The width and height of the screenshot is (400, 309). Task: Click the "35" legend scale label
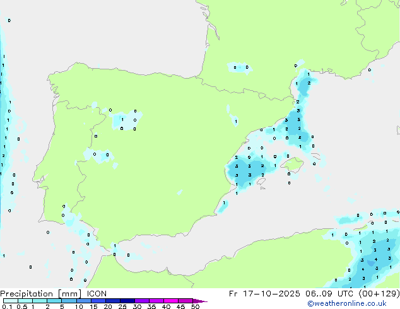151,306
